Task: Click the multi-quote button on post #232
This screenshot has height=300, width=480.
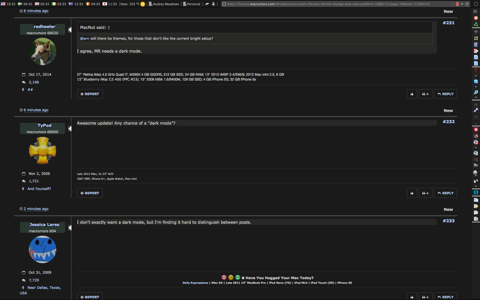Action: tap(425, 193)
